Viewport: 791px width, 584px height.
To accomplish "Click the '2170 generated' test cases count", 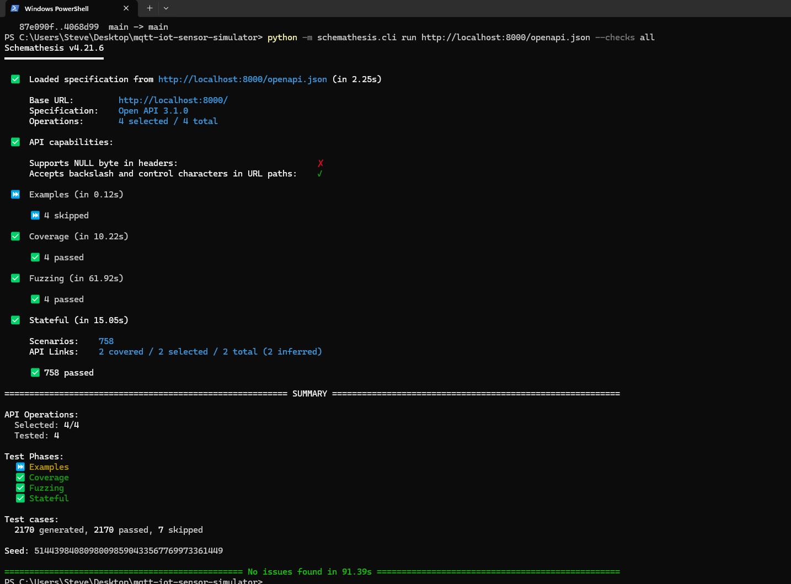I will coord(49,530).
